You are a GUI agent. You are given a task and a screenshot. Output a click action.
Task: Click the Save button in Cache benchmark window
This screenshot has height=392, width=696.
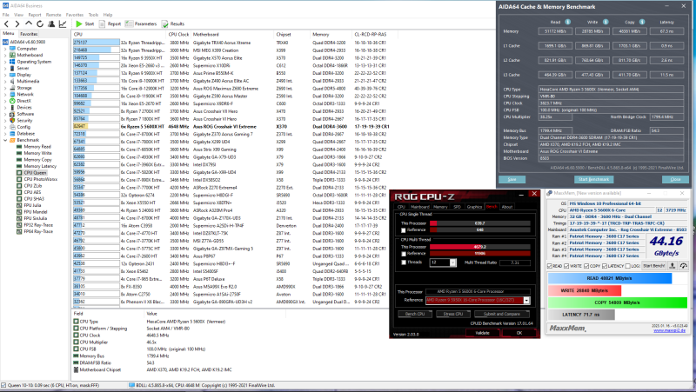(x=512, y=179)
